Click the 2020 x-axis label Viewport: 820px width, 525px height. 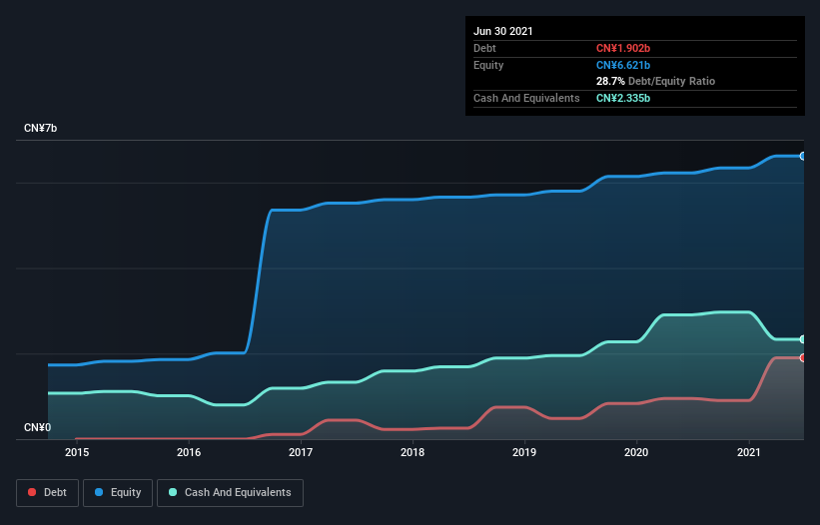coord(636,452)
